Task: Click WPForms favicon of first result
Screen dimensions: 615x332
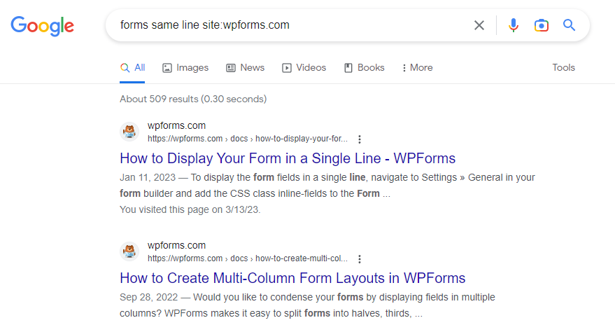Action: [x=129, y=132]
